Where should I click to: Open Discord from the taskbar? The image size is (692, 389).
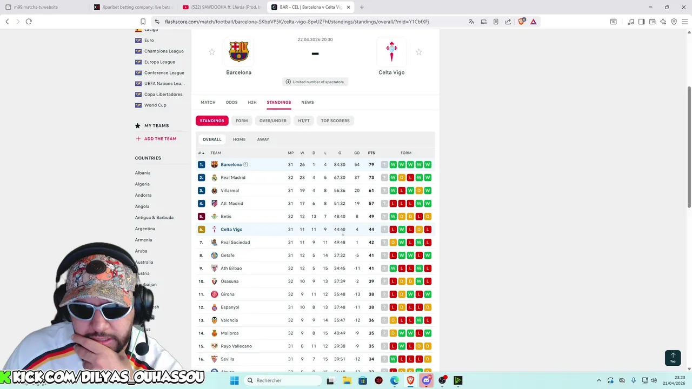pos(426,380)
